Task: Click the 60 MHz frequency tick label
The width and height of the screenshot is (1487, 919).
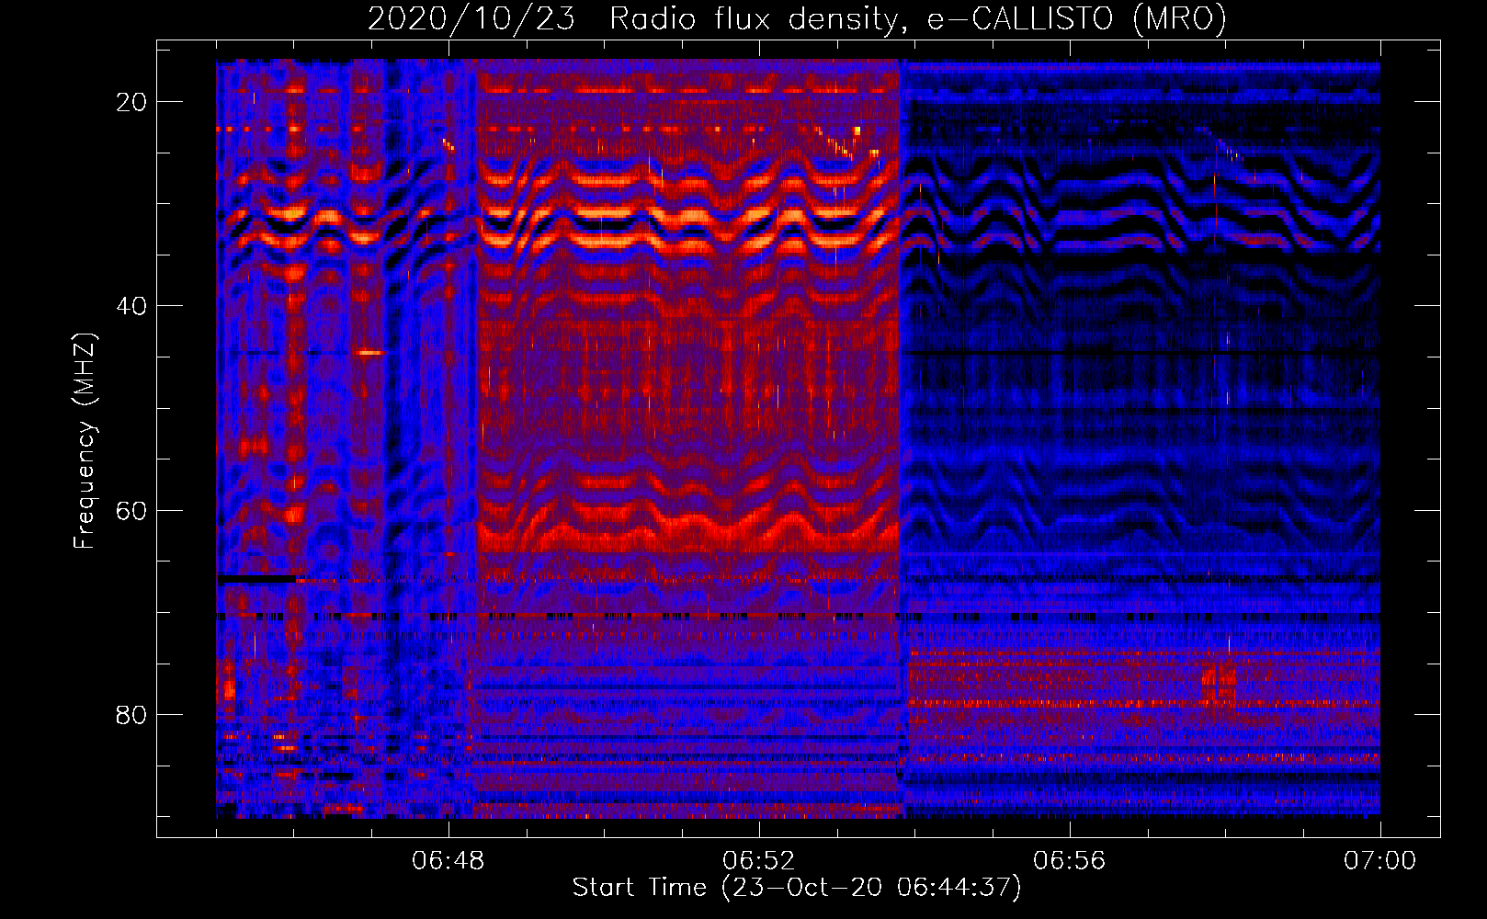Action: click(x=131, y=510)
